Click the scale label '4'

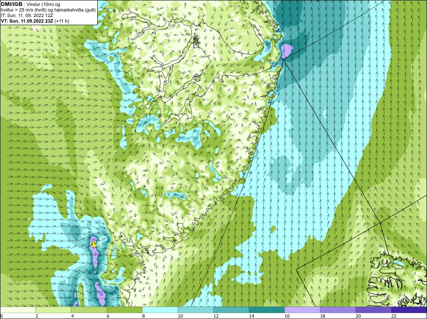coord(72,316)
